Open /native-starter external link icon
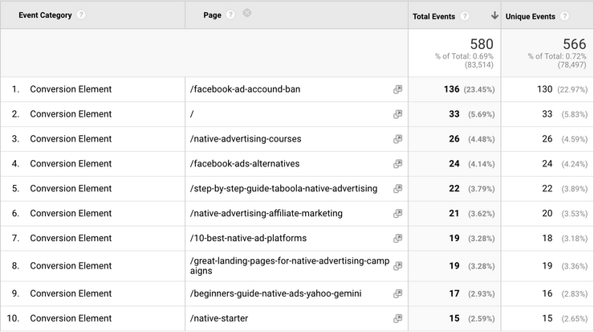Image resolution: width=594 pixels, height=332 pixels. 397,318
